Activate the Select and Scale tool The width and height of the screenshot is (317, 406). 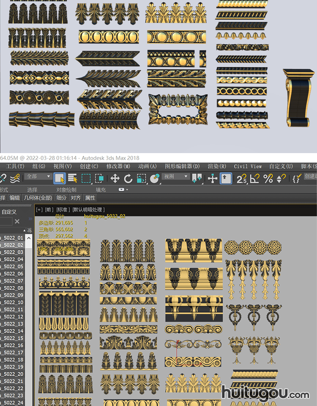[x=142, y=178]
